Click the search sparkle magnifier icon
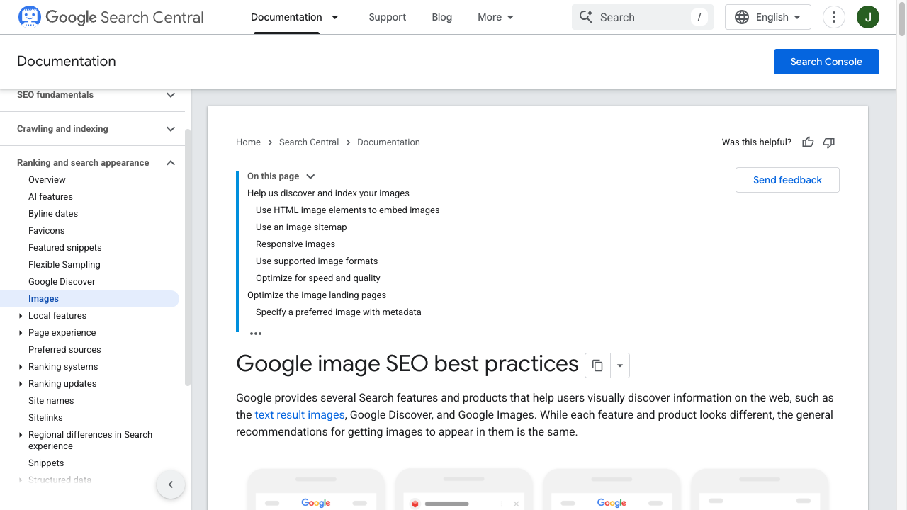This screenshot has height=510, width=907. (586, 17)
